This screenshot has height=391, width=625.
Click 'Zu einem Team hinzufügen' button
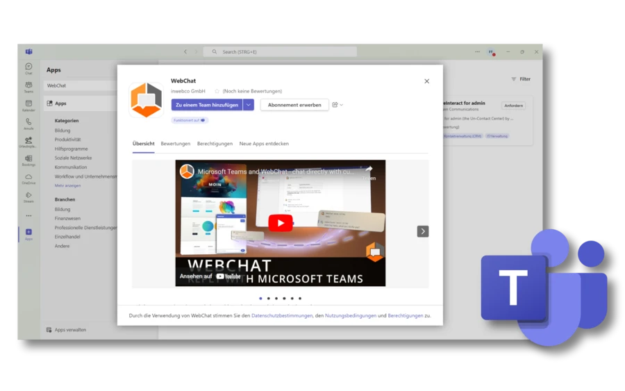coord(206,105)
